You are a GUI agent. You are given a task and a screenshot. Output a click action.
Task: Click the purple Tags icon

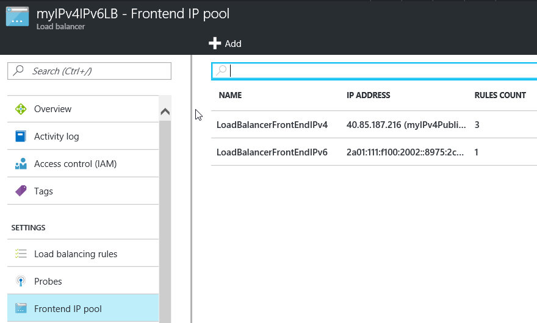click(x=21, y=191)
